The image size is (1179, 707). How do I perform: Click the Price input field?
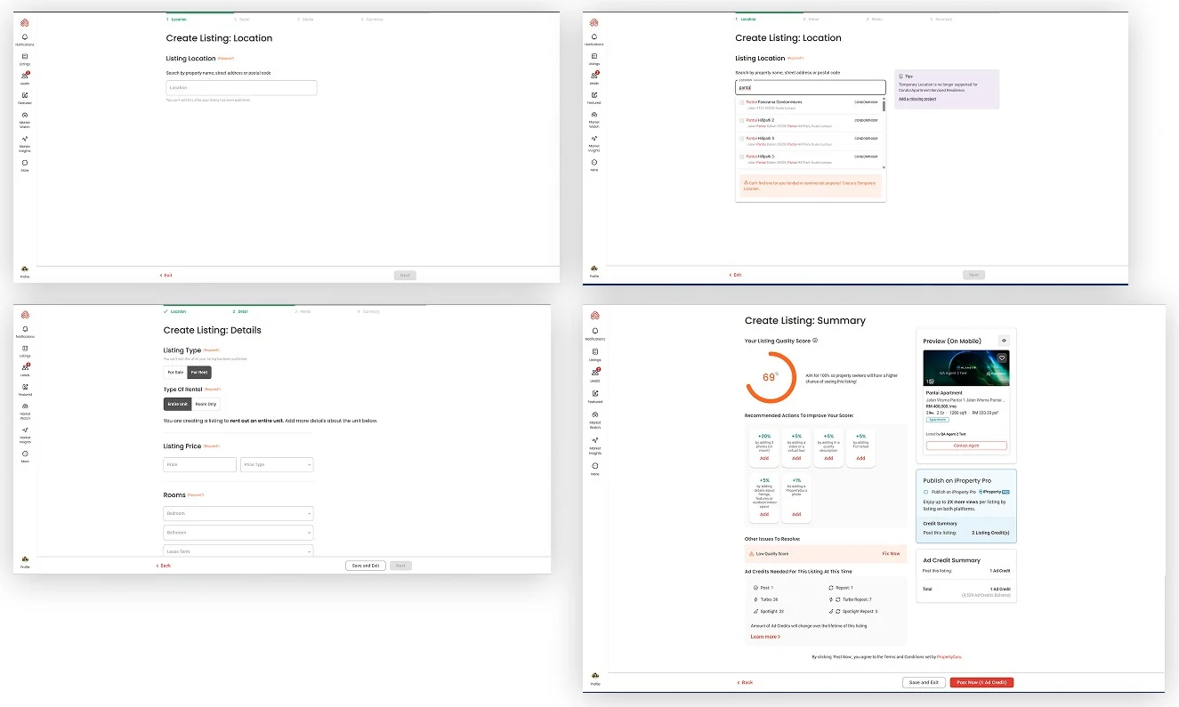(x=200, y=464)
